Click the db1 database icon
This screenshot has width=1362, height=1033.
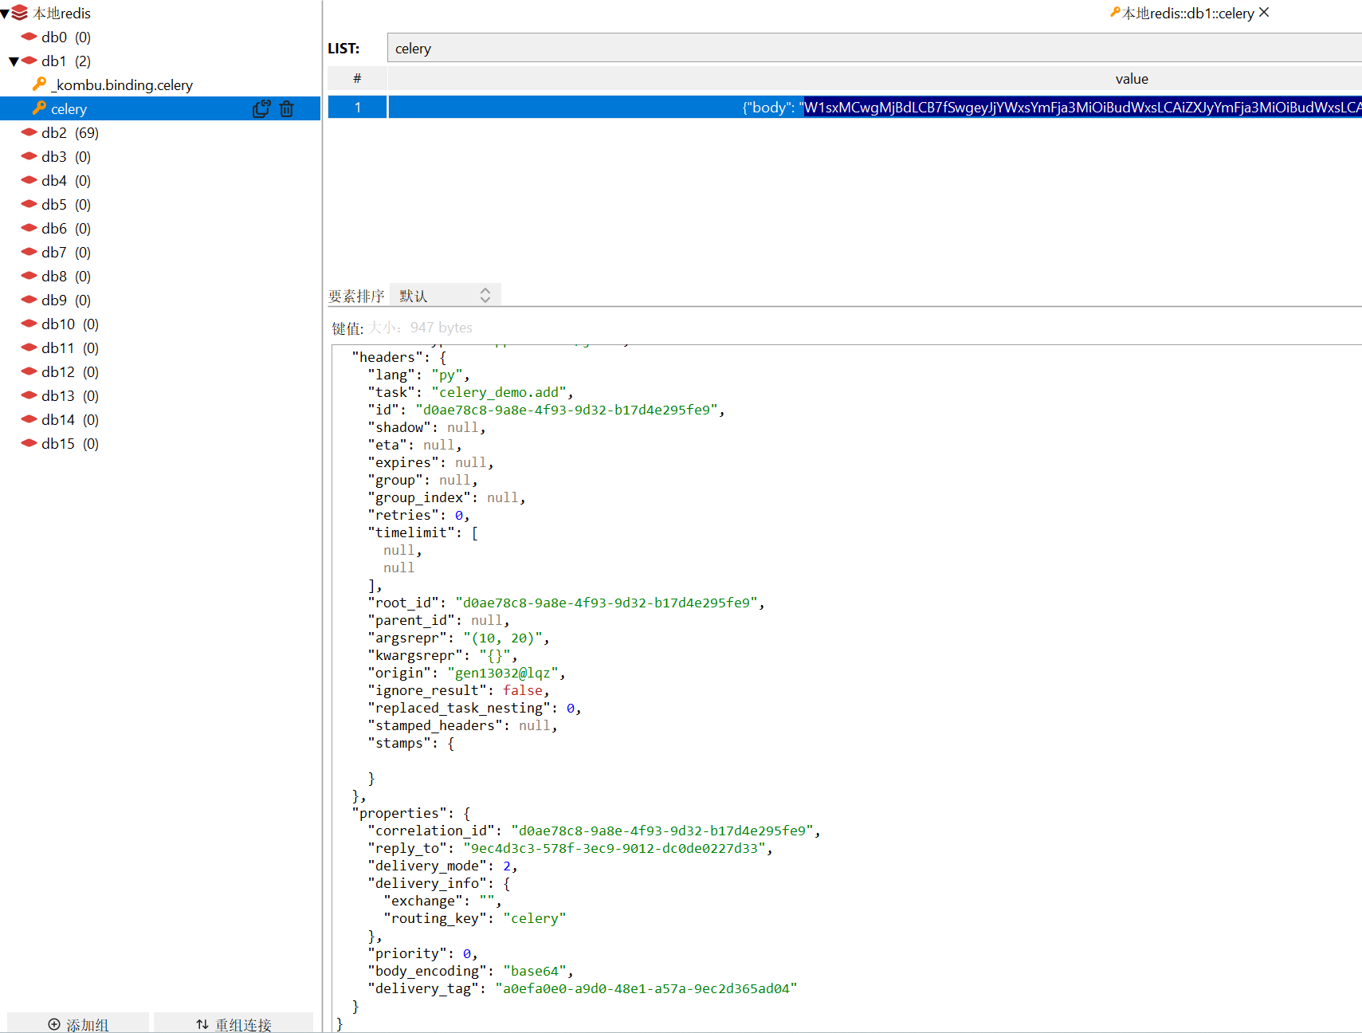point(29,60)
